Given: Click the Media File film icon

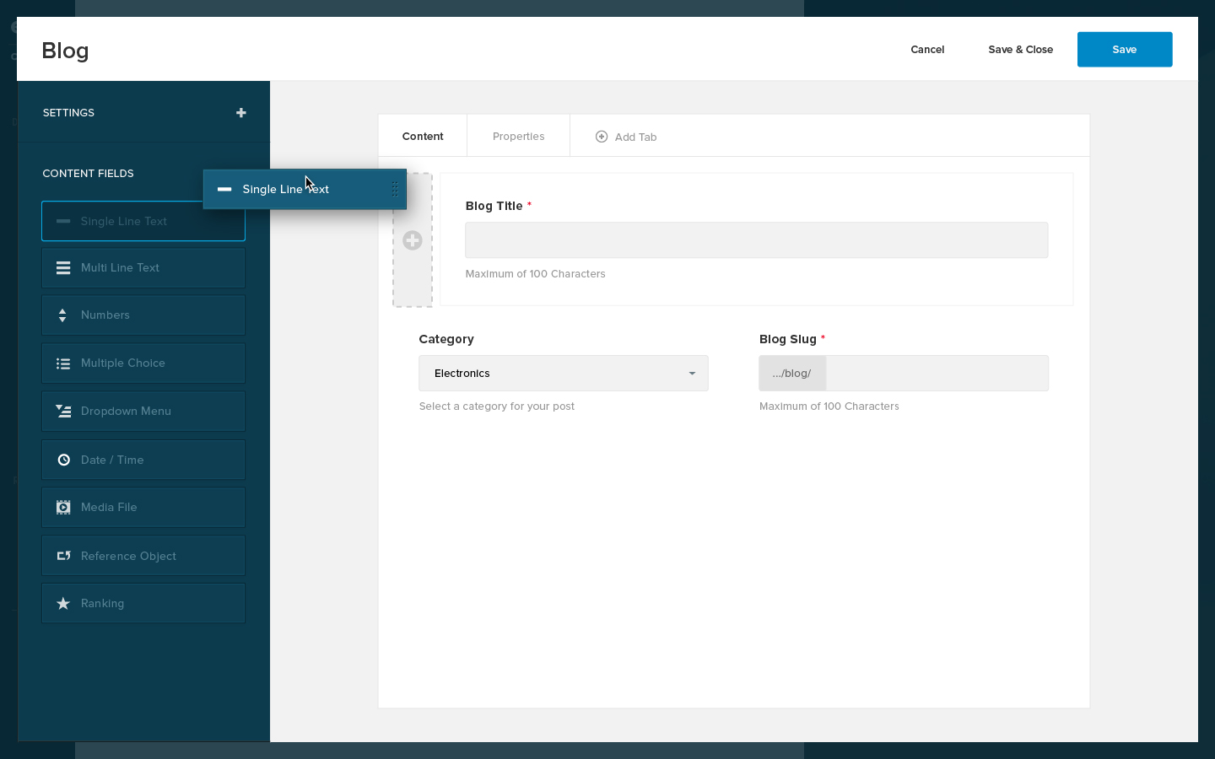Looking at the screenshot, I should 63,507.
